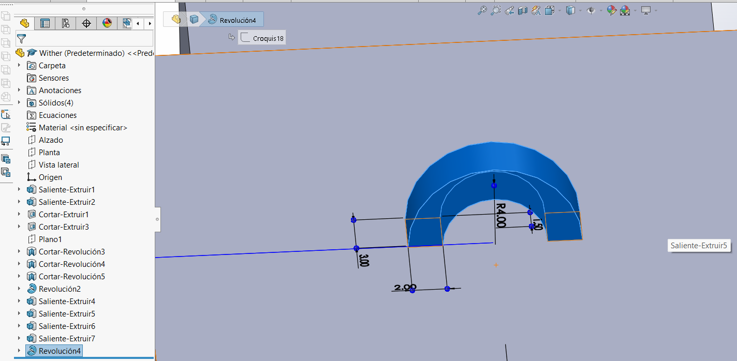Expand the Carpeta folder
This screenshot has height=361, width=737.
(19, 66)
